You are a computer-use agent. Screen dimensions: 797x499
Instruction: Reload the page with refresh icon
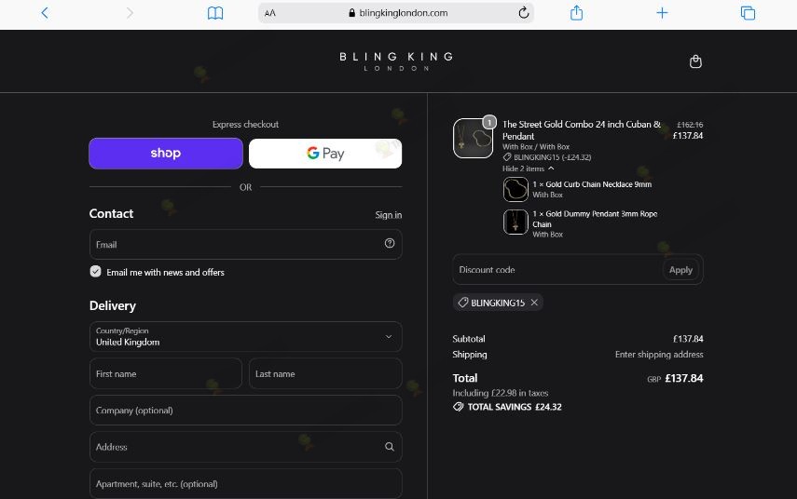pyautogui.click(x=524, y=13)
